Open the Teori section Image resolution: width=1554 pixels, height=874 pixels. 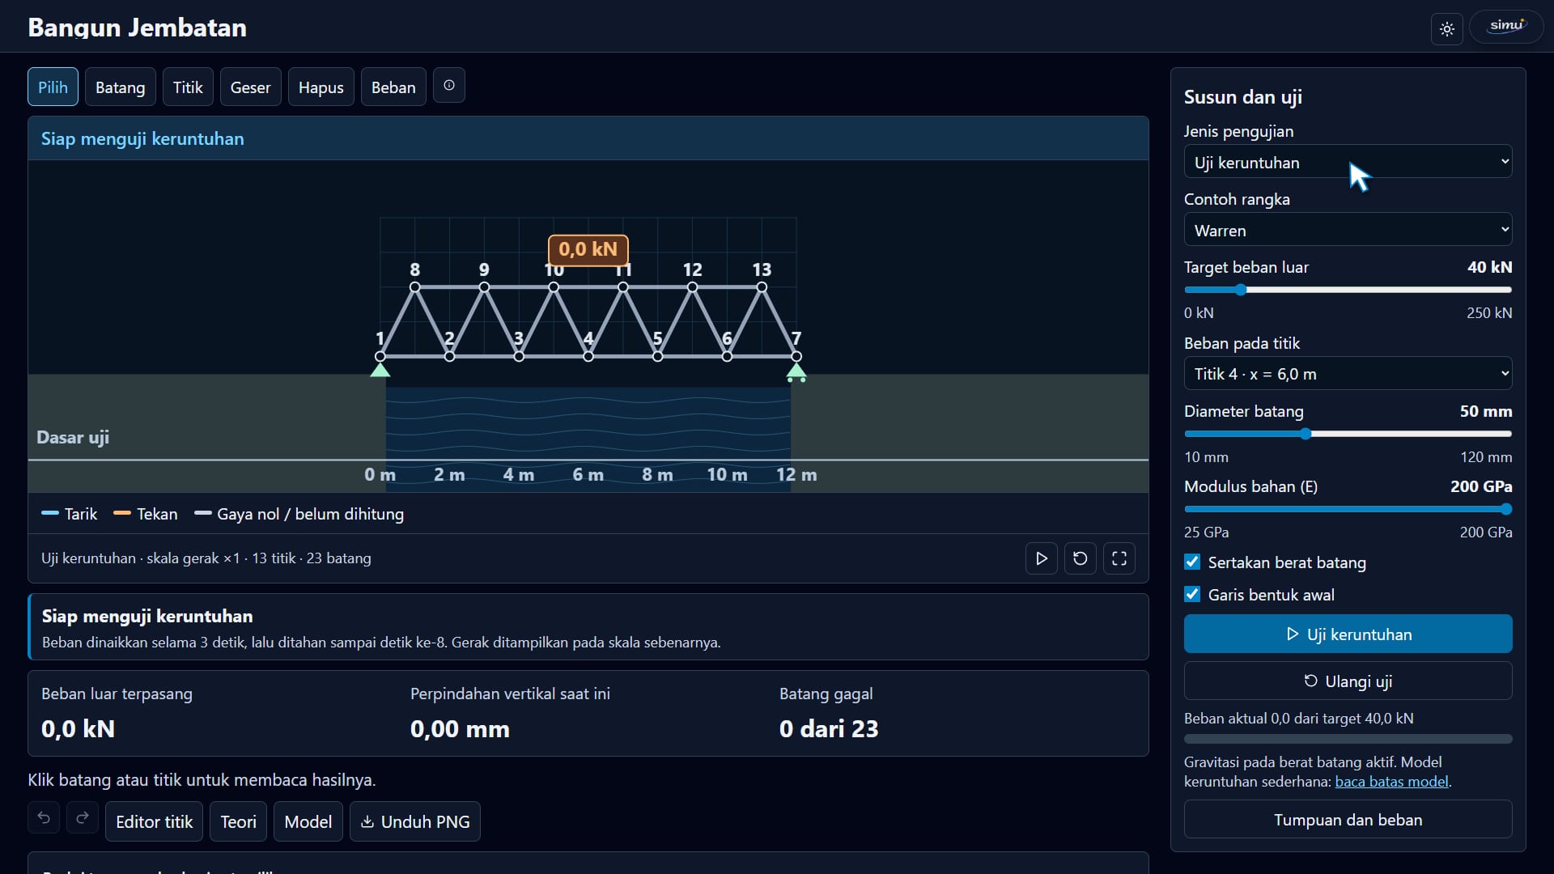[239, 822]
